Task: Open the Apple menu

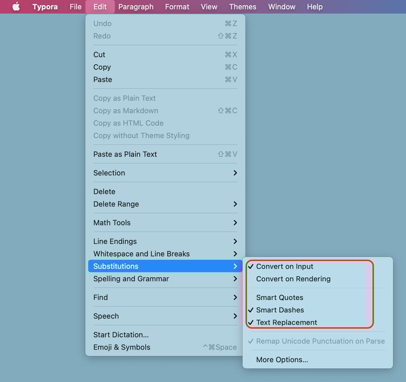Action: point(16,7)
